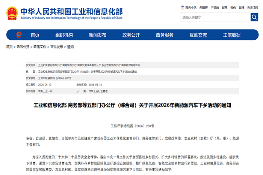Screen dimensions: 263x175
Task: Click the 发布机构 value 装备工业一司
Action: [x=45, y=91]
